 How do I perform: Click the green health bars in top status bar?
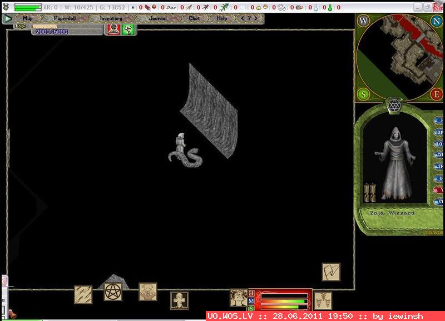point(28,7)
